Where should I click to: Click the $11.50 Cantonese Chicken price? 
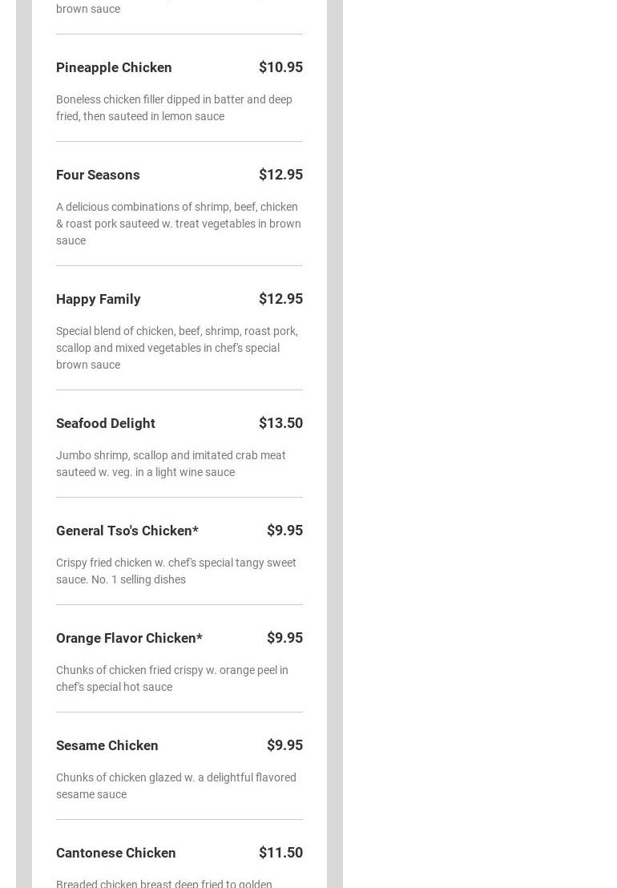pyautogui.click(x=280, y=853)
